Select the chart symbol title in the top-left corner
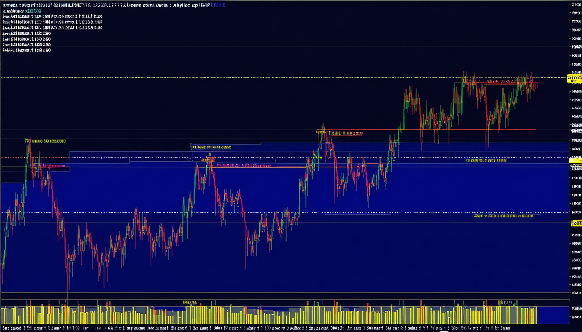This screenshot has width=582, height=332. click(x=52, y=5)
